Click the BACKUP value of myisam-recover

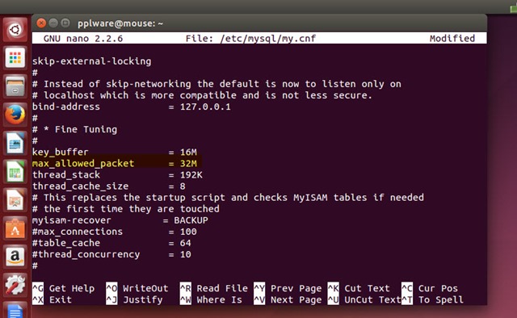pyautogui.click(x=191, y=220)
